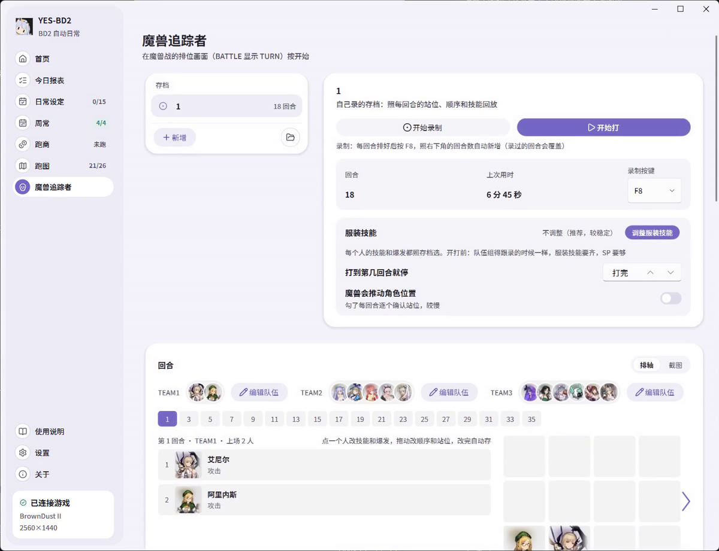The width and height of the screenshot is (719, 551).
Task: Click the 跑图 map icon
Action: 23,166
